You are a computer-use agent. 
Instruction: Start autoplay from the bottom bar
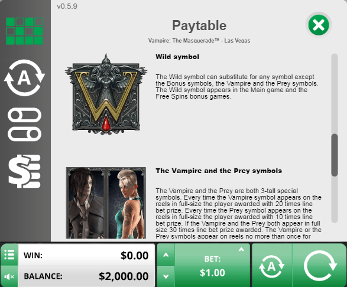[272, 266]
